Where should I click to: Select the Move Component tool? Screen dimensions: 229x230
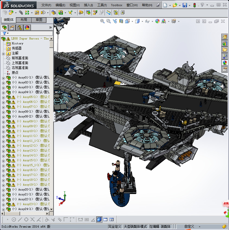click(43, 13)
